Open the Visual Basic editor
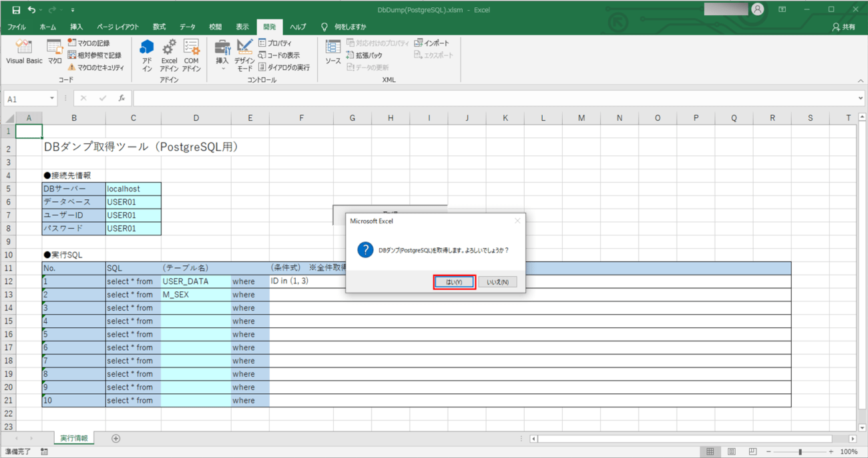Viewport: 868px width, 458px height. (24, 52)
